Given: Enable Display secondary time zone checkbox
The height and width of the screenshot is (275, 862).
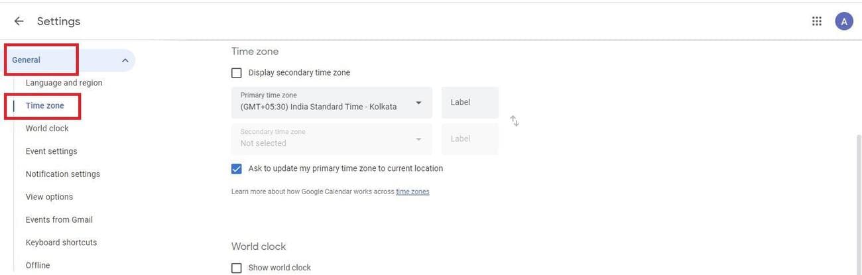Looking at the screenshot, I should tap(237, 73).
